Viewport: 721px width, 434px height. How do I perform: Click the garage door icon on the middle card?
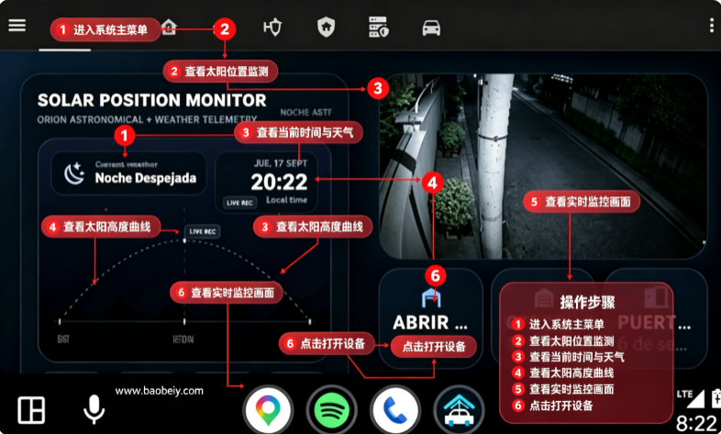click(543, 298)
